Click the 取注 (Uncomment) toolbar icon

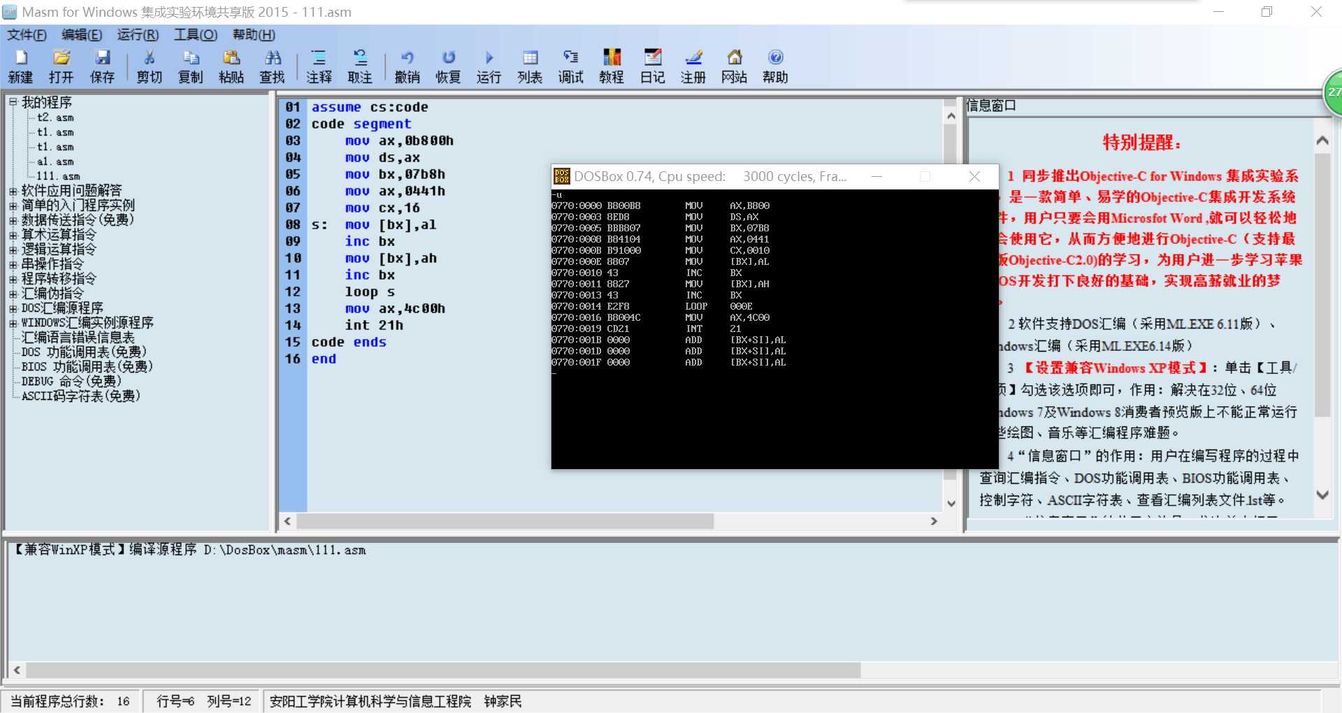tap(360, 58)
